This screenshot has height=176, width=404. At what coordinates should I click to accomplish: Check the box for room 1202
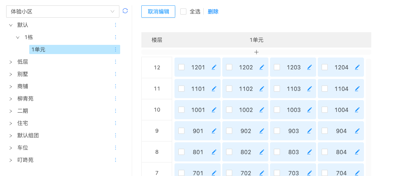pyautogui.click(x=229, y=67)
